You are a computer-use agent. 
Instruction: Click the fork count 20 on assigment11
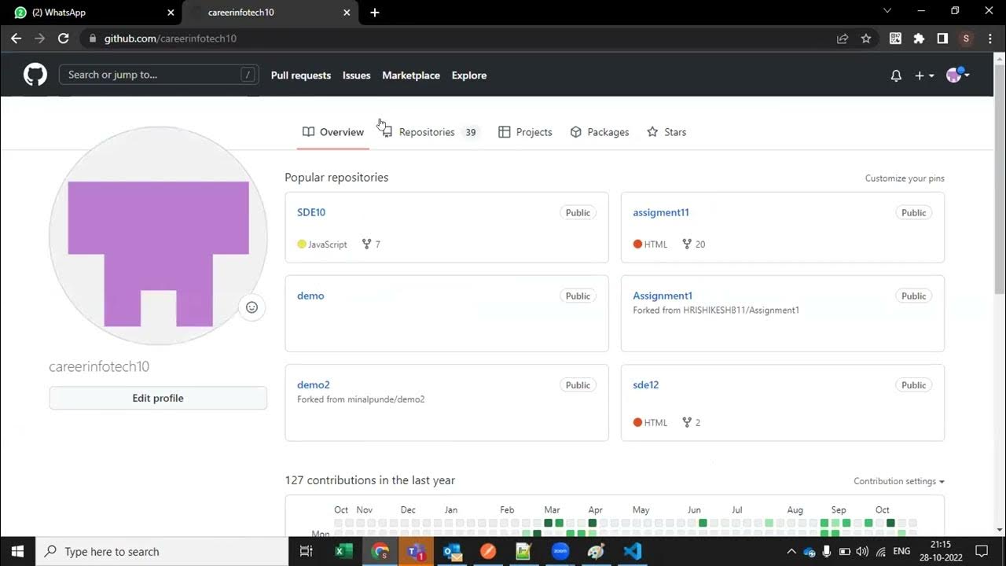tap(694, 244)
